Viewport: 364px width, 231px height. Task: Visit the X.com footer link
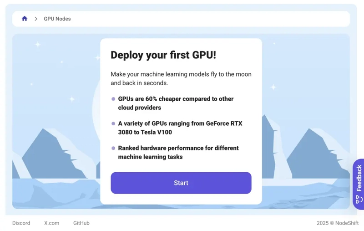click(52, 223)
